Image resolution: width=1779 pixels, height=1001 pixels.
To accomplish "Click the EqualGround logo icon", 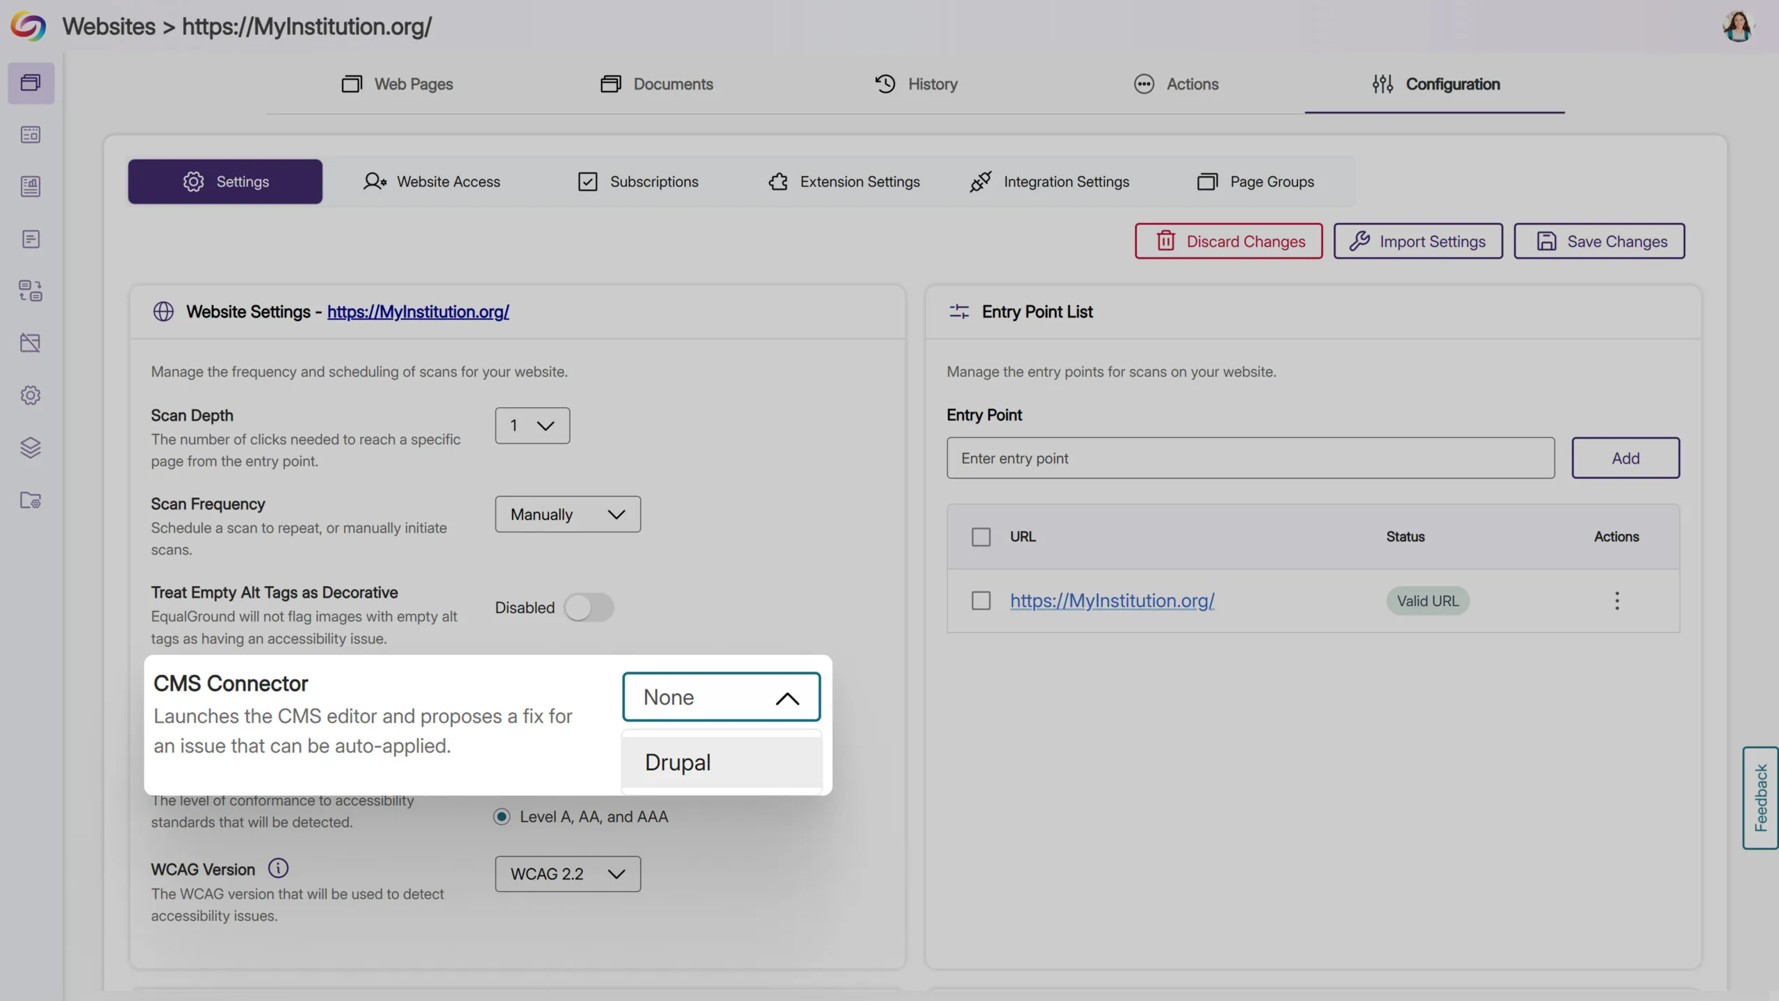I will pos(28,26).
